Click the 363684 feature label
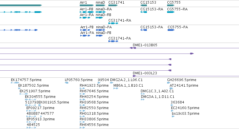239x129 pixels. (x=177, y=102)
